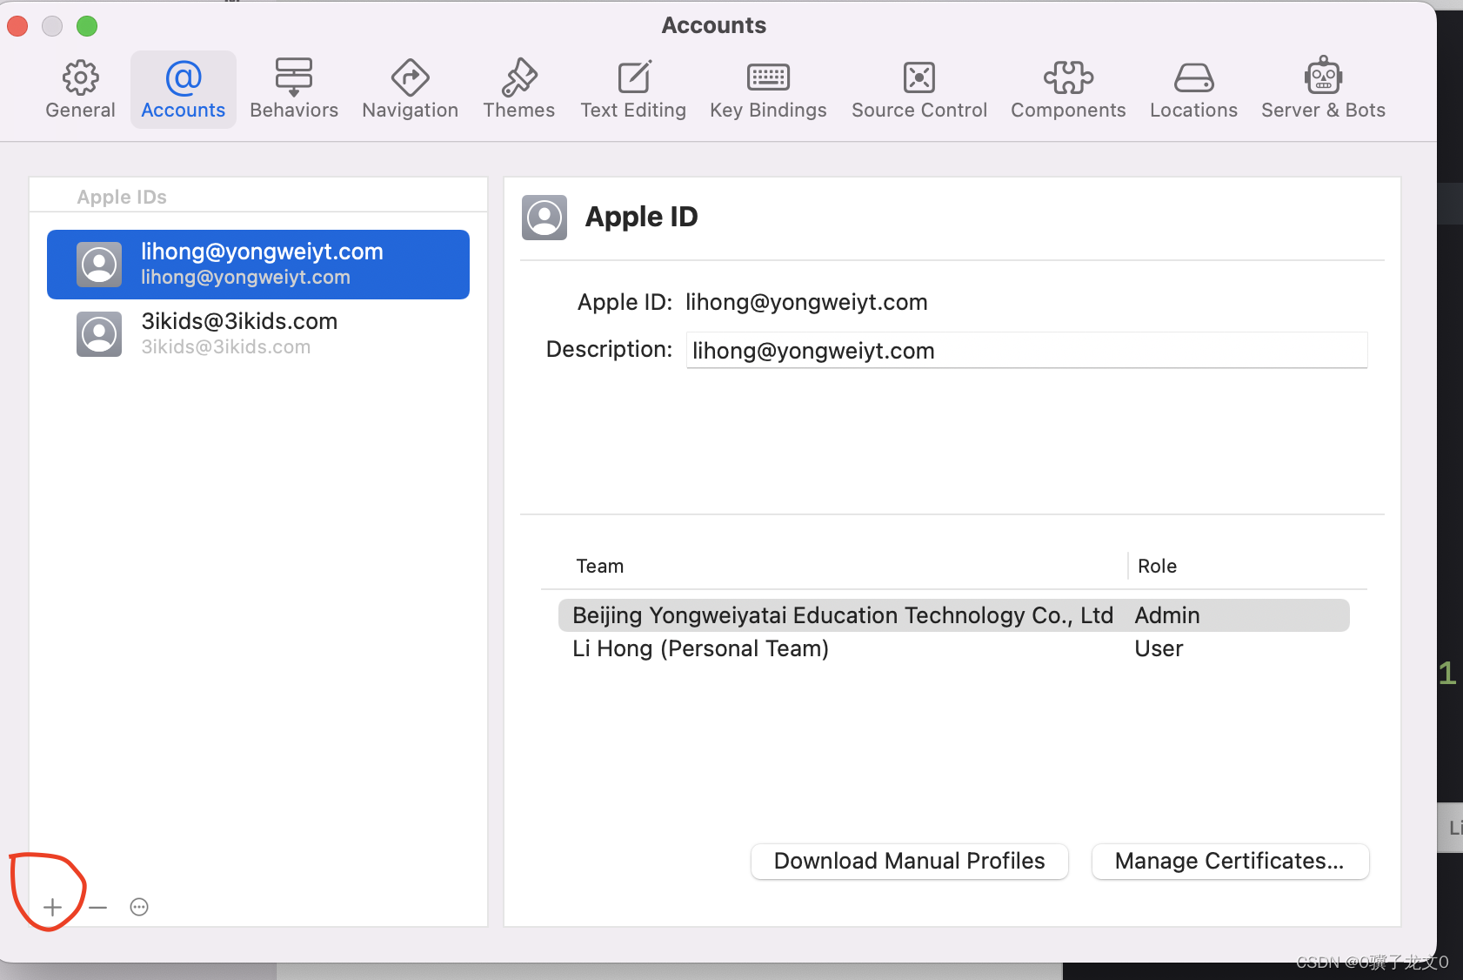This screenshot has width=1463, height=980.
Task: Switch to the Behaviors preferences pane
Action: point(294,87)
